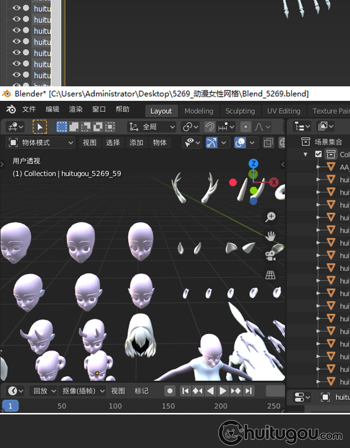Click the Z axis on navigation gizmo
This screenshot has height=448, width=350.
pyautogui.click(x=253, y=163)
